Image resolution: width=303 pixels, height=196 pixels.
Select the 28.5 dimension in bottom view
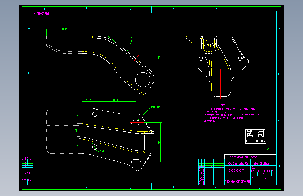[x=88, y=100]
